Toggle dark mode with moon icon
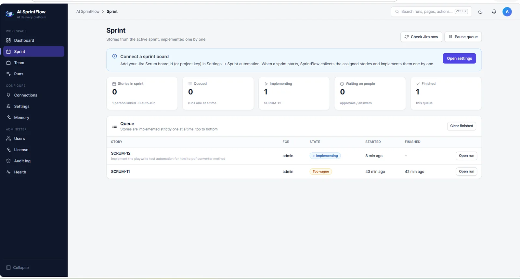The height and width of the screenshot is (279, 520). coord(480,12)
